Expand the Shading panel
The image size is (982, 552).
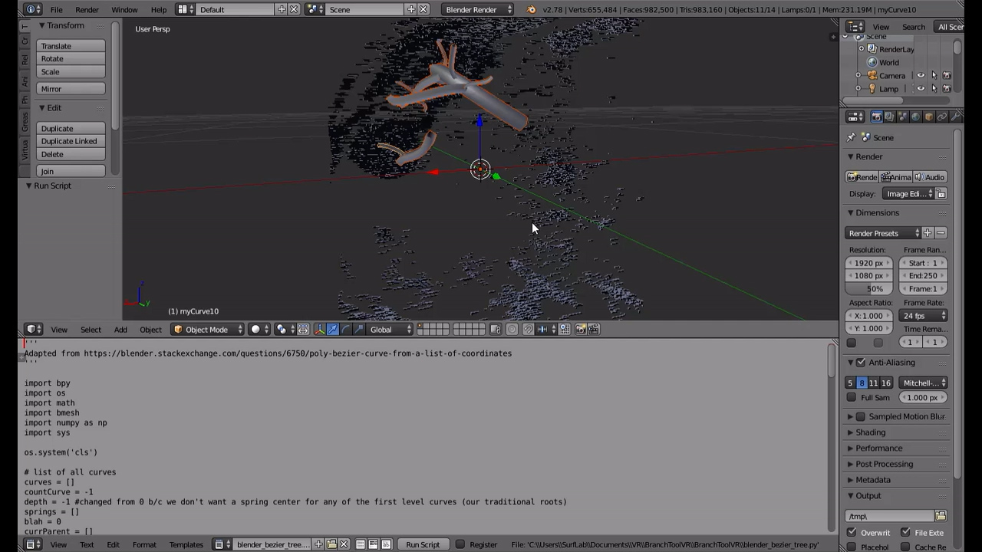tap(870, 432)
